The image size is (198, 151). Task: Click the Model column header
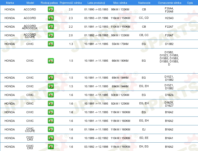tap(30, 3)
